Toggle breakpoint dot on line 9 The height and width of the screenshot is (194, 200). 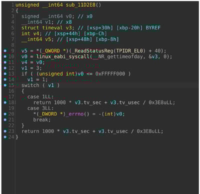(x=5, y=50)
